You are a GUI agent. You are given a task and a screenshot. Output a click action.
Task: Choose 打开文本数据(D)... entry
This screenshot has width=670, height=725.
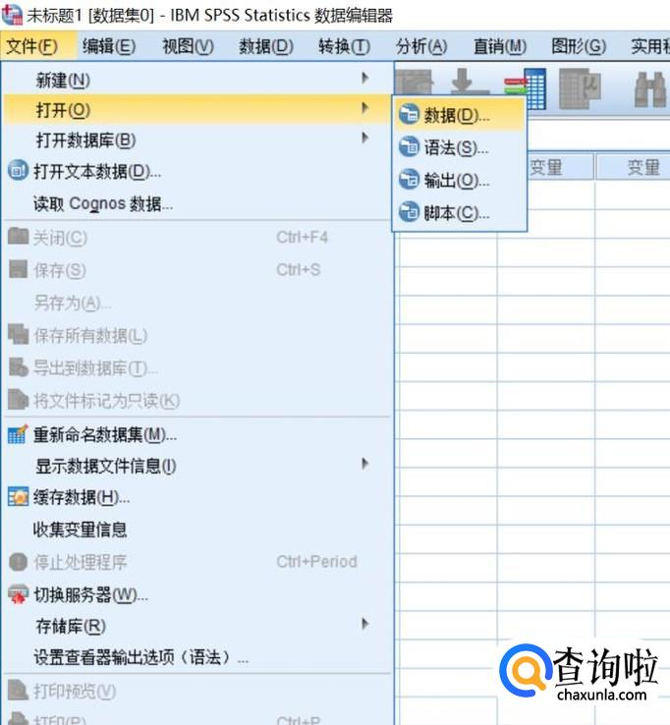click(x=197, y=171)
